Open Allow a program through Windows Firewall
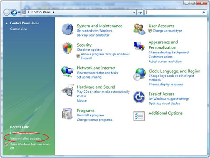Screen dimensions: 210x158 (x=105, y=56)
